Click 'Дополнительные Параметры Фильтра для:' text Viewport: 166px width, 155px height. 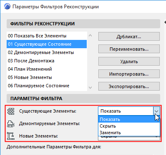(x=54, y=147)
